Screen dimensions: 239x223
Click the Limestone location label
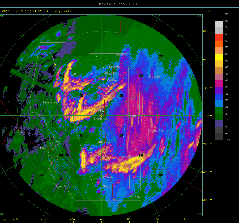50,102
